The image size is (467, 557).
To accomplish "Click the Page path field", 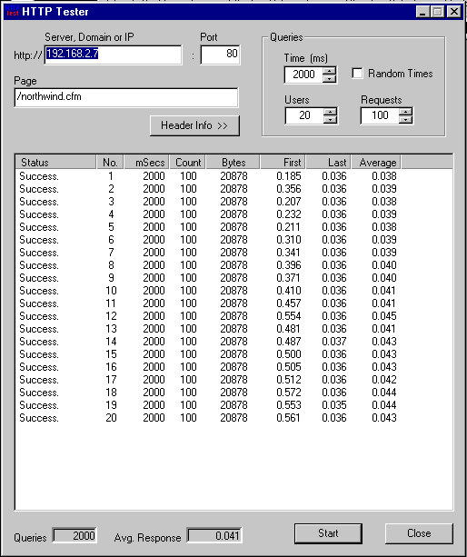I will click(x=126, y=97).
